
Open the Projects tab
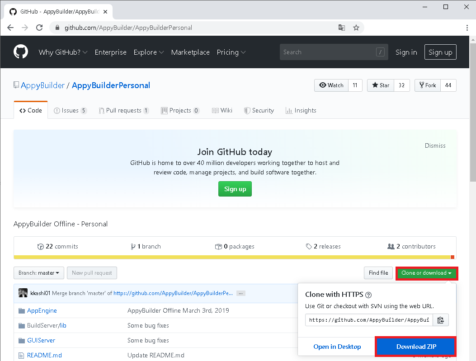(180, 110)
